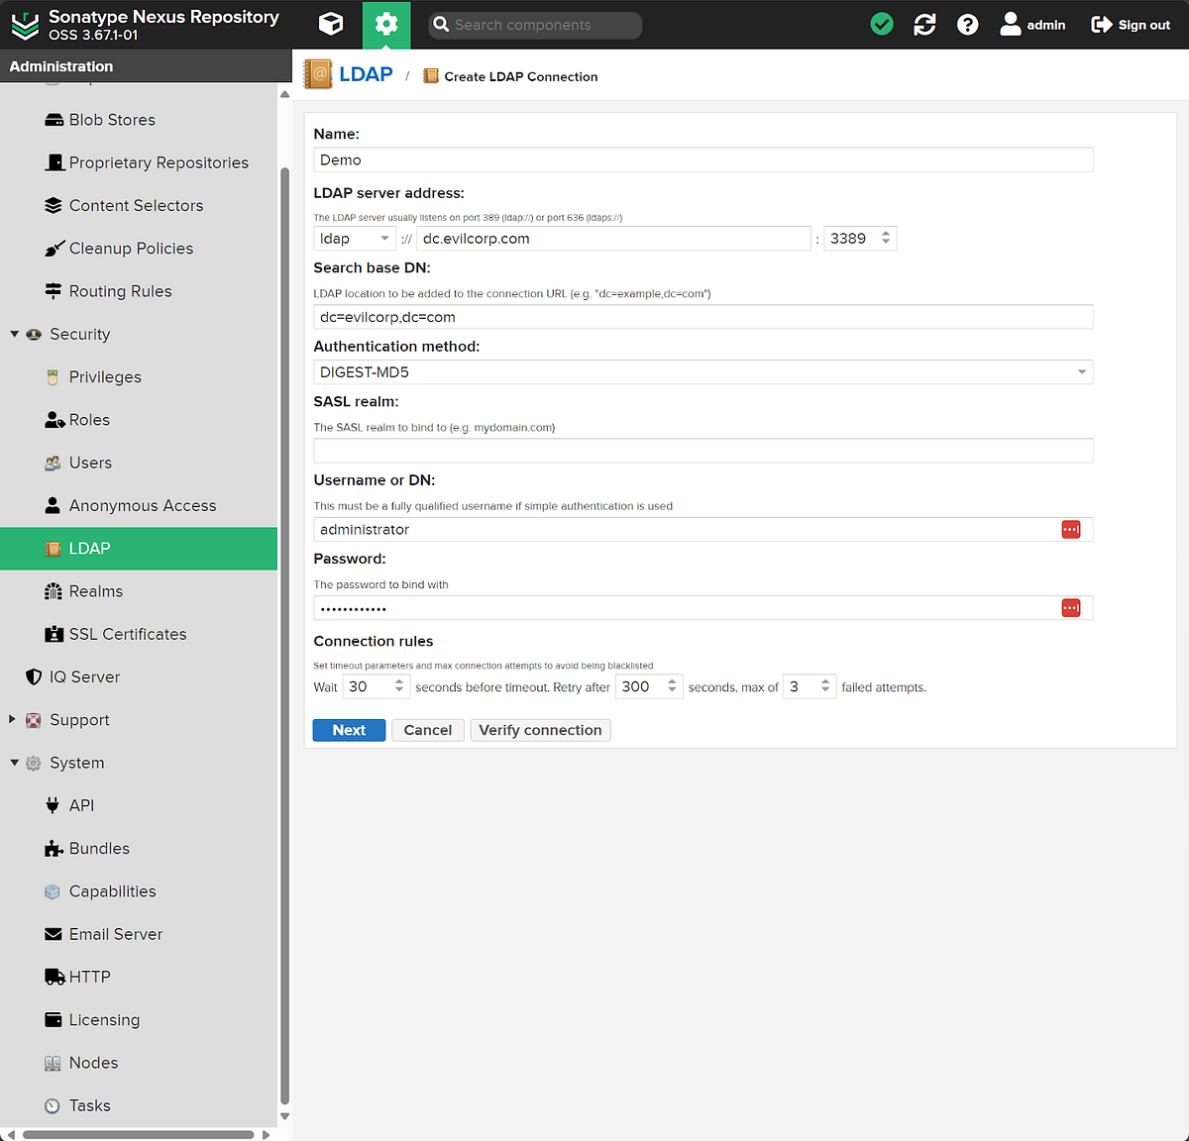Click the Verify connection button
The image size is (1189, 1141).
point(540,730)
